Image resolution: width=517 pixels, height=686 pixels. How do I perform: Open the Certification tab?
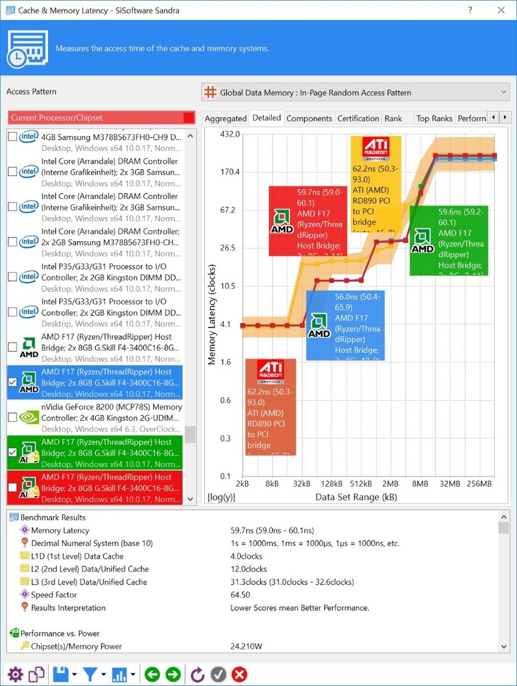(358, 118)
